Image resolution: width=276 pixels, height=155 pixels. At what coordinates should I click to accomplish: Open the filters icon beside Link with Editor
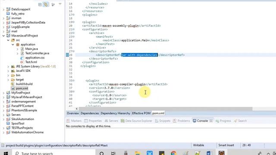point(53,5)
